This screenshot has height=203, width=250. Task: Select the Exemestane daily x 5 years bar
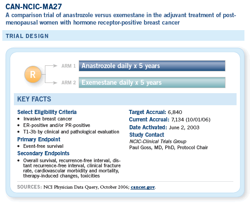(x=152, y=82)
